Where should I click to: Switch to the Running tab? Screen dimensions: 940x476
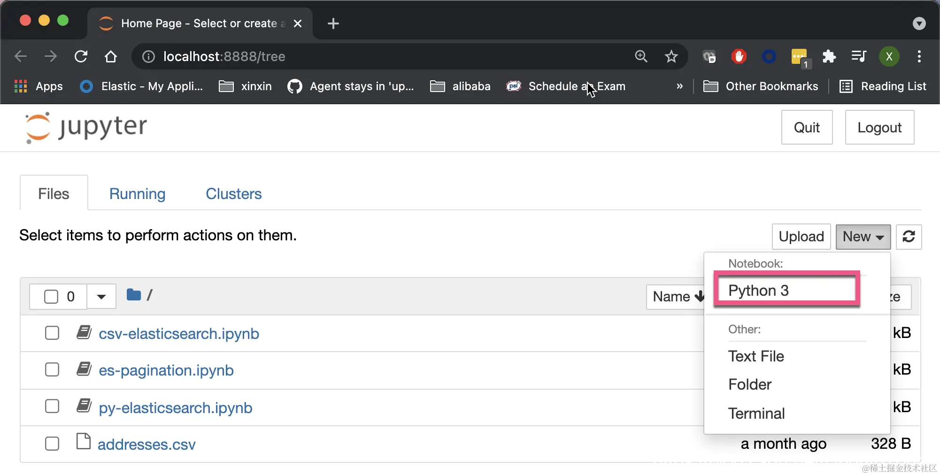coord(137,194)
